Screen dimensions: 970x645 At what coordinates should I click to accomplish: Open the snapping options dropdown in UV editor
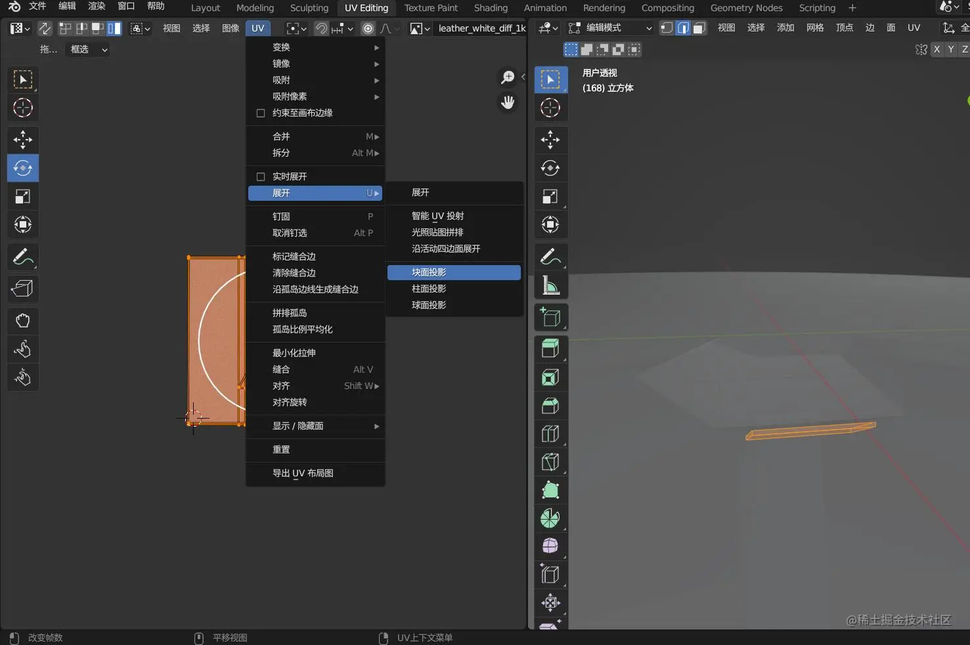click(x=342, y=28)
